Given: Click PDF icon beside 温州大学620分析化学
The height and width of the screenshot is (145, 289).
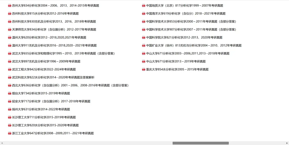Looking at the screenshot, I should 10,37.
